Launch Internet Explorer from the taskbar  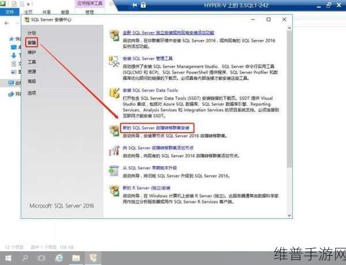tap(59, 258)
